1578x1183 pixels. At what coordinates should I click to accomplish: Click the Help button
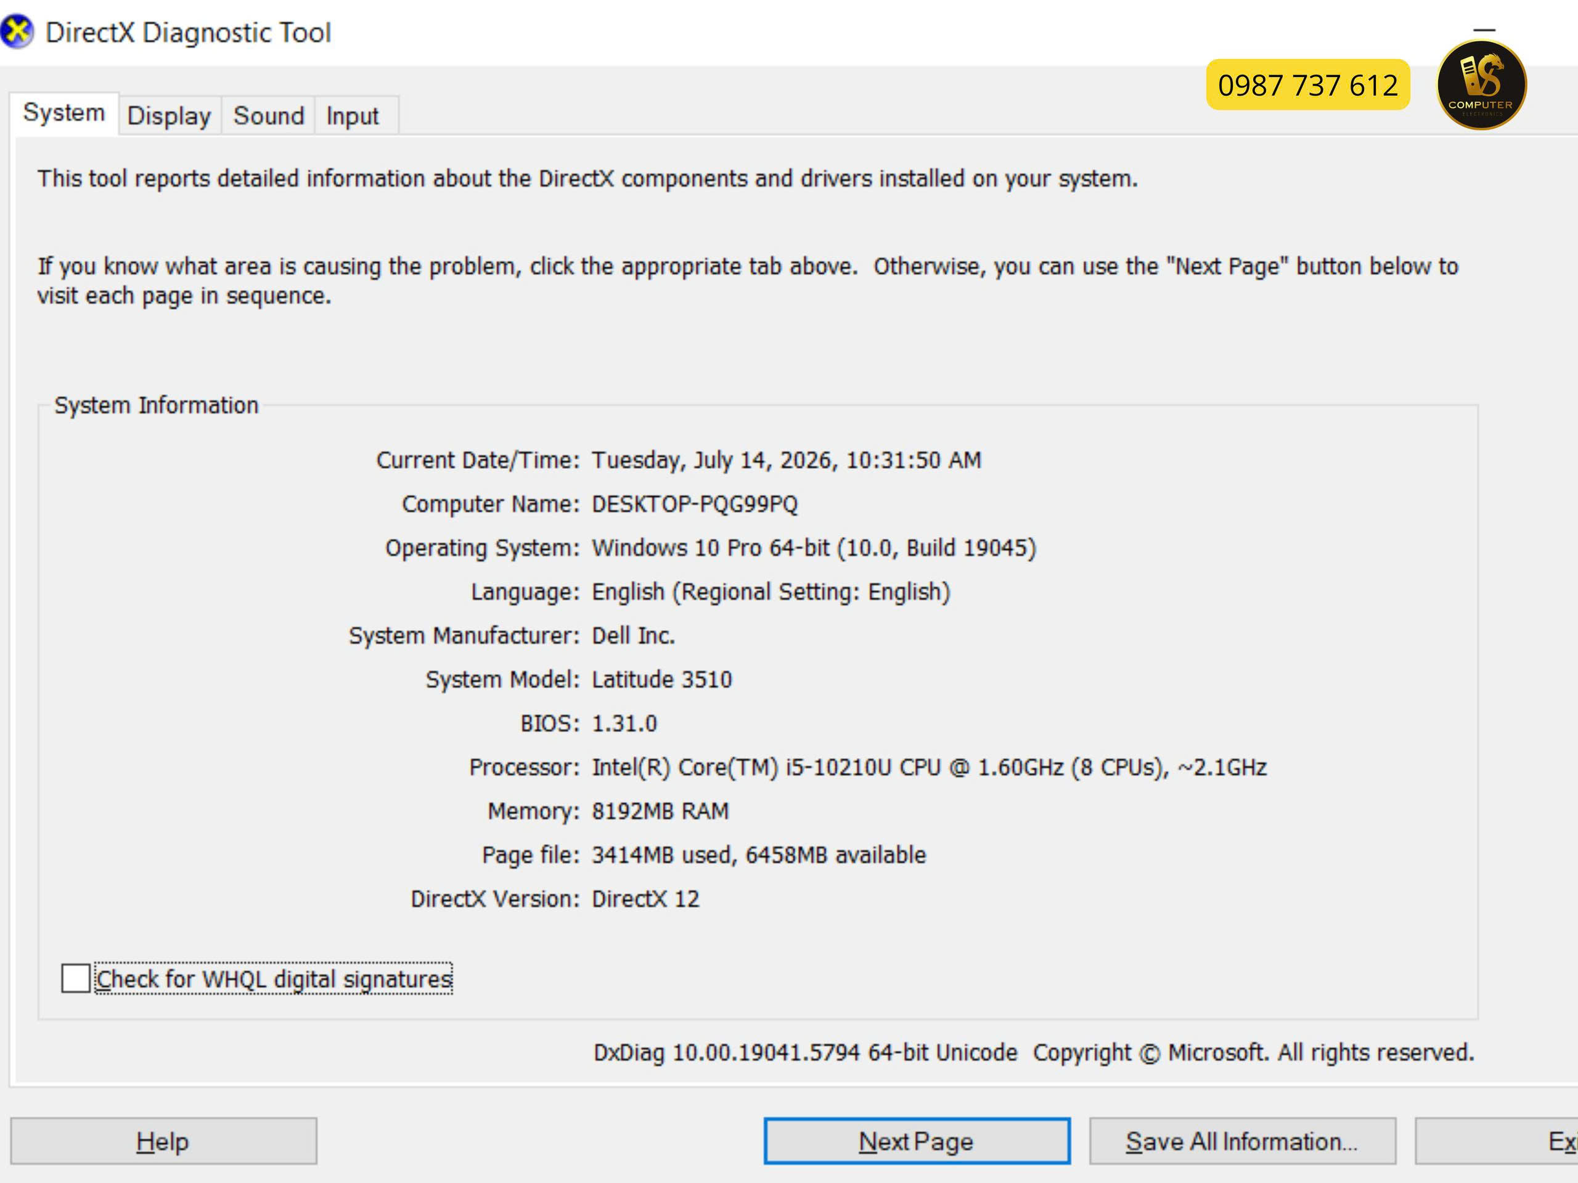(163, 1141)
